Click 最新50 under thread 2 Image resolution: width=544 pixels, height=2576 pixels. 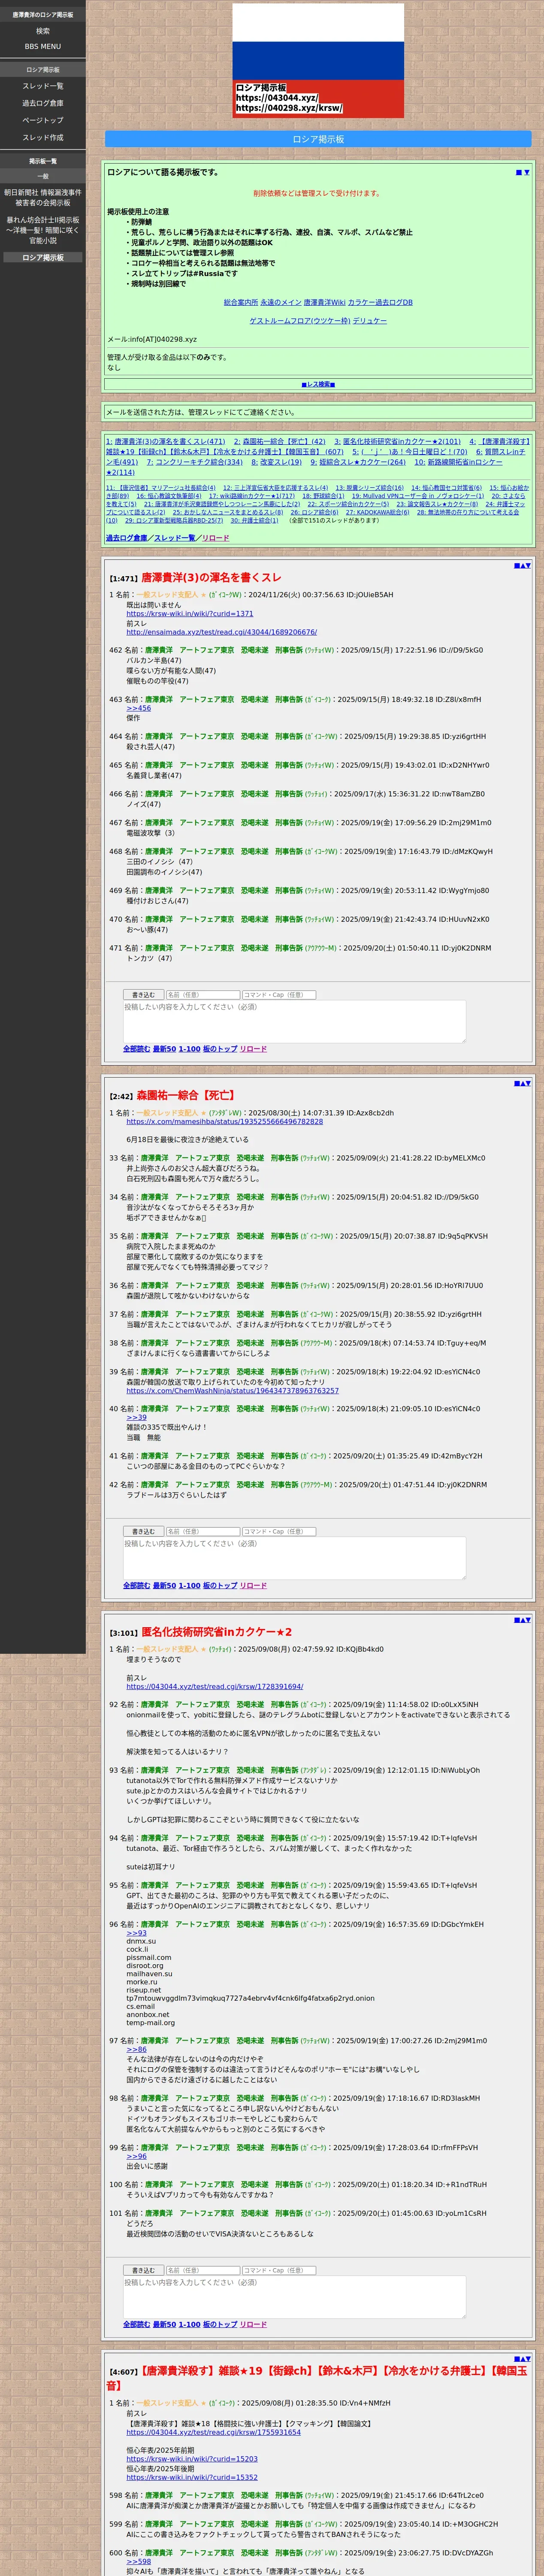164,1586
